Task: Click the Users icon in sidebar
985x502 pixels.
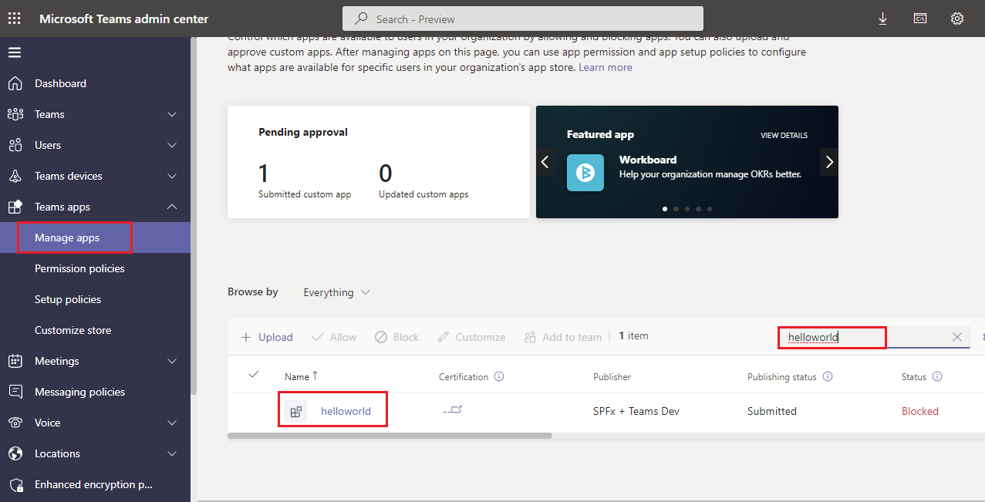Action: (x=15, y=145)
